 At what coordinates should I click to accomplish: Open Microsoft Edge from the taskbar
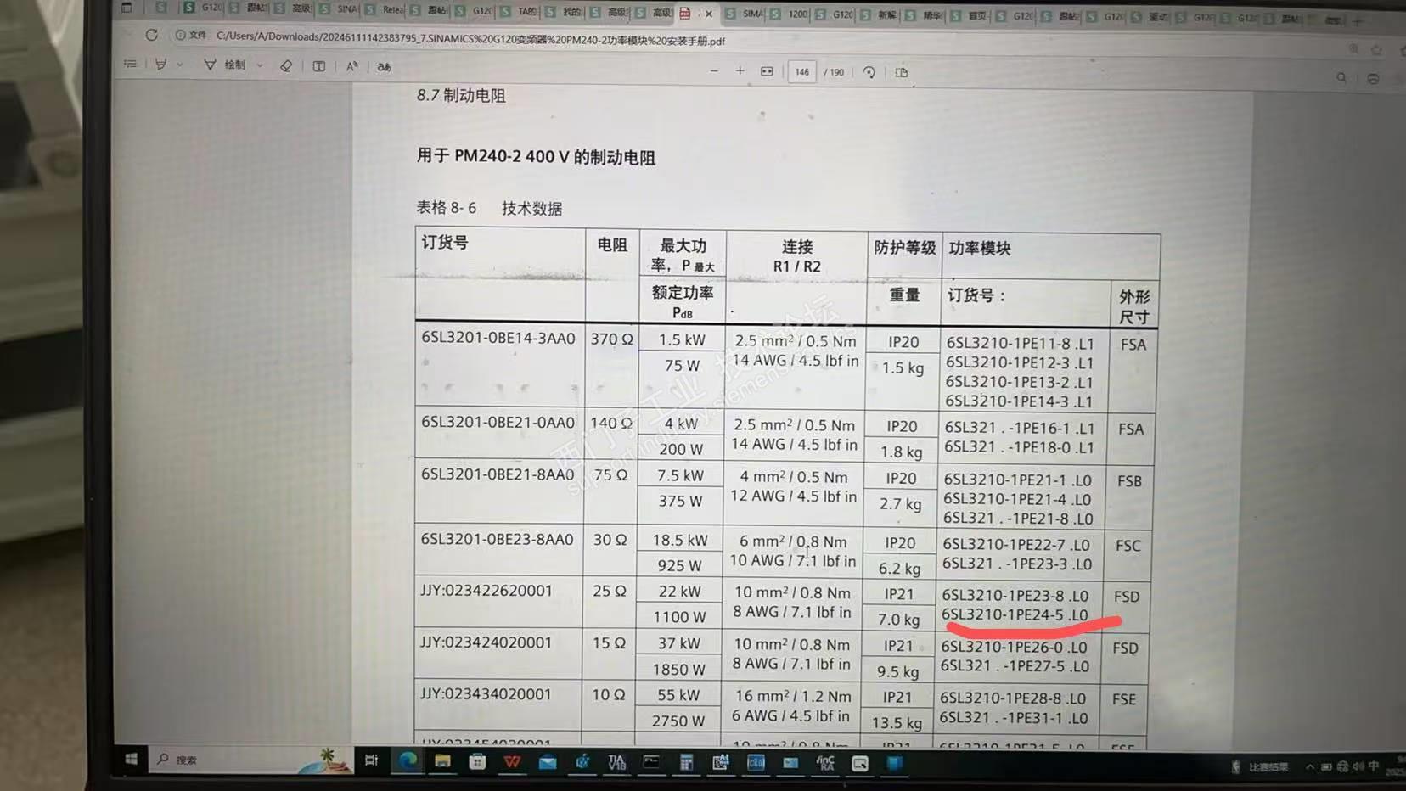(x=408, y=760)
